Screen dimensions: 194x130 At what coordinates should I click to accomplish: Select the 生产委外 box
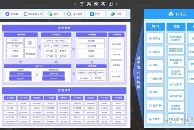[x=63, y=51]
